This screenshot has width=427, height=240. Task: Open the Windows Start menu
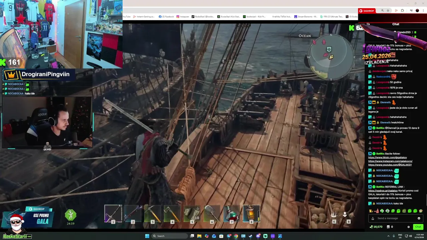point(147,236)
